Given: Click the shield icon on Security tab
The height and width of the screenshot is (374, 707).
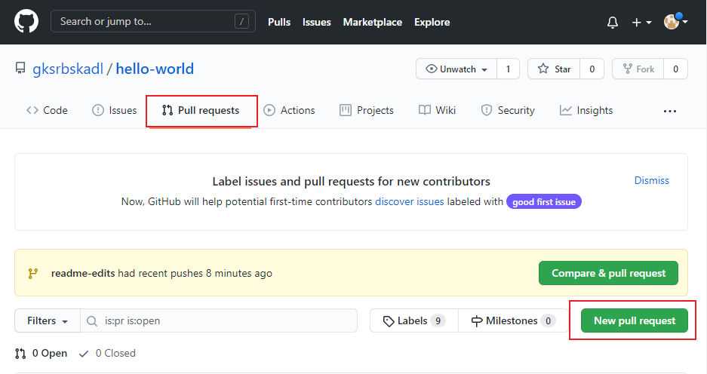Looking at the screenshot, I should (487, 110).
